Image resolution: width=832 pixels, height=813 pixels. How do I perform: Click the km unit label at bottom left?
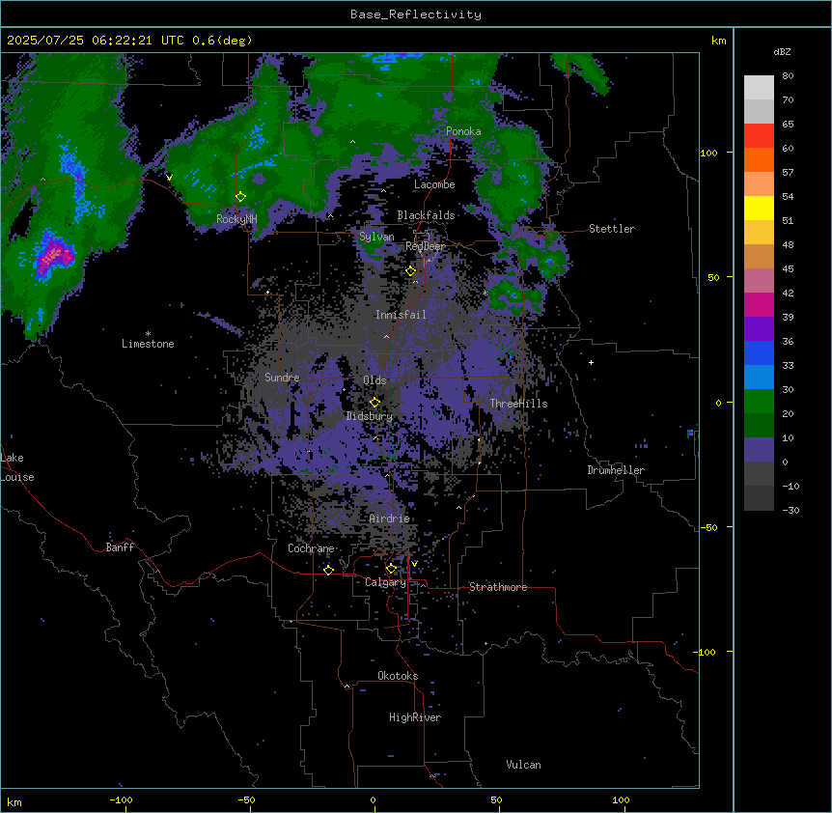[14, 802]
